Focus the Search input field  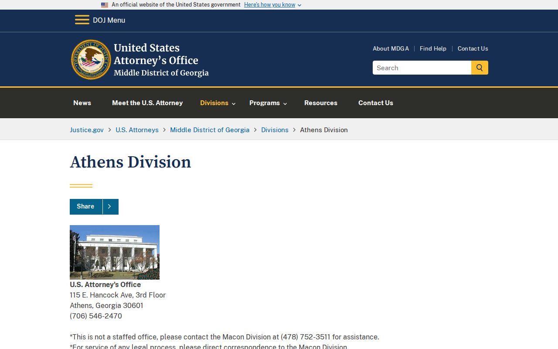tap(422, 68)
